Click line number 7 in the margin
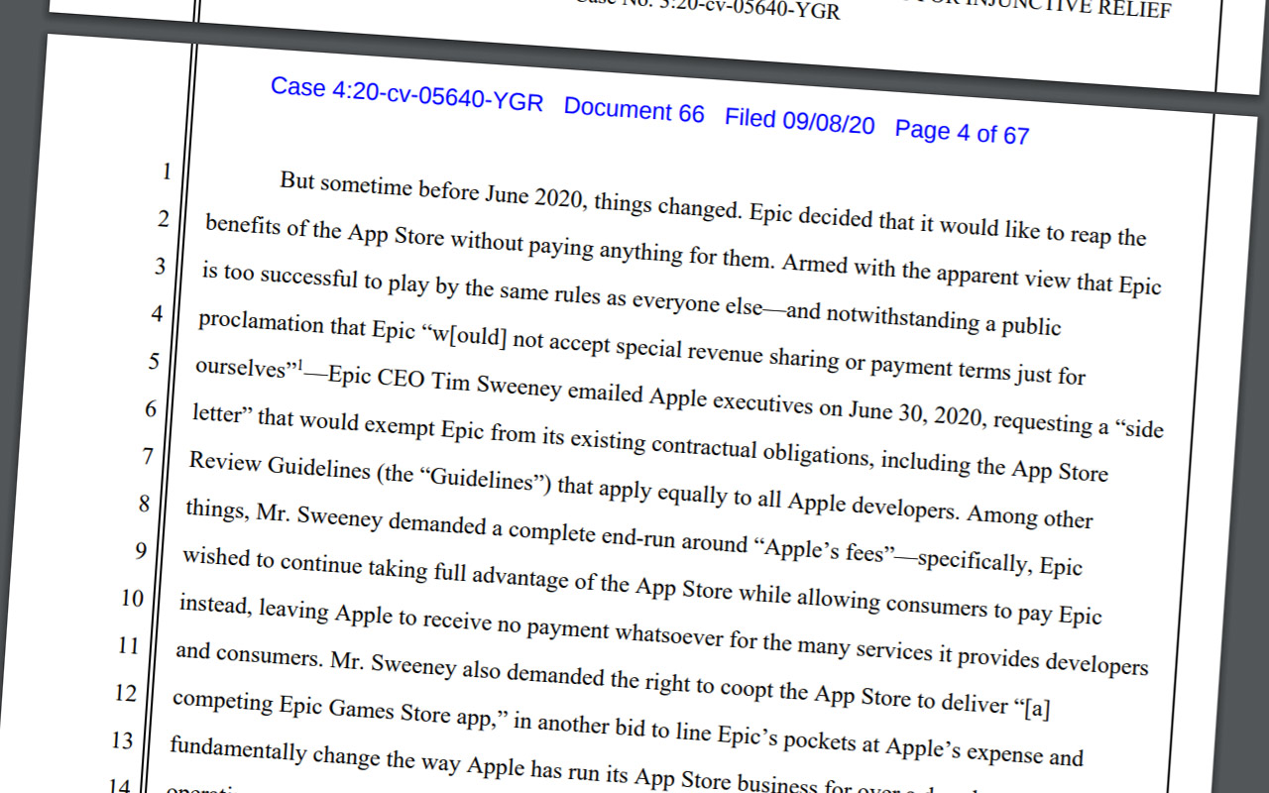Viewport: 1269px width, 793px height. click(x=147, y=456)
